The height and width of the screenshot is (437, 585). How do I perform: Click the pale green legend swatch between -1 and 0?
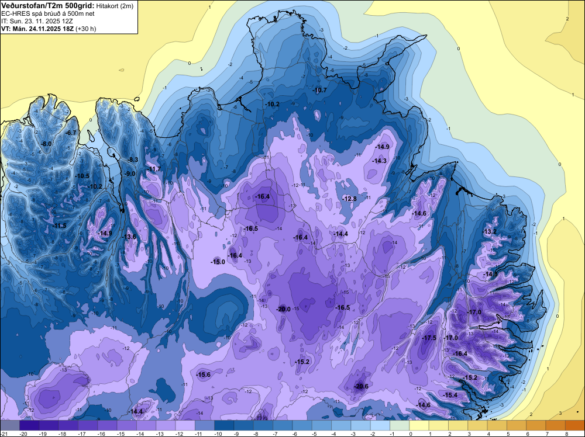click(399, 425)
